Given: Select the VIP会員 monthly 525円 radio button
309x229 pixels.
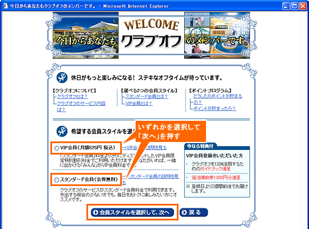Looking at the screenshot, I should pyautogui.click(x=57, y=148).
